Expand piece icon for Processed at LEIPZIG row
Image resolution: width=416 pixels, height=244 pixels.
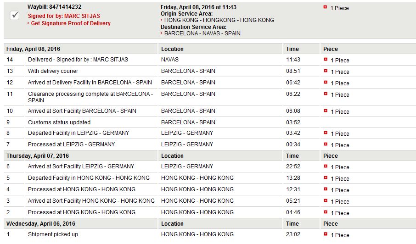click(x=326, y=144)
